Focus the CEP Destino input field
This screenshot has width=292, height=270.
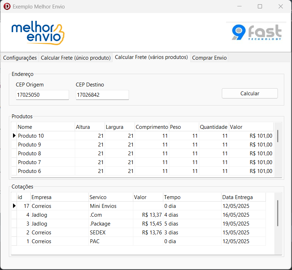(x=102, y=95)
